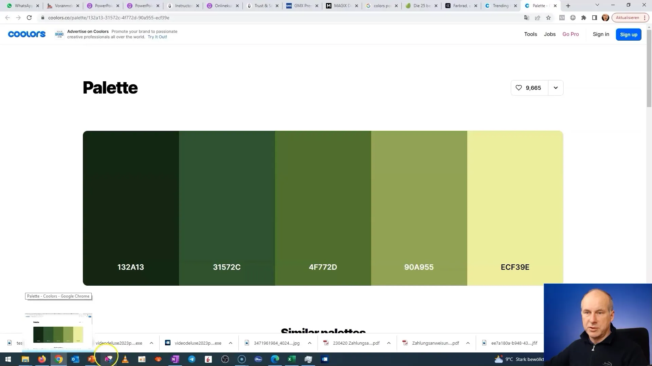Open the Tools menu
The width and height of the screenshot is (652, 366).
pyautogui.click(x=530, y=34)
